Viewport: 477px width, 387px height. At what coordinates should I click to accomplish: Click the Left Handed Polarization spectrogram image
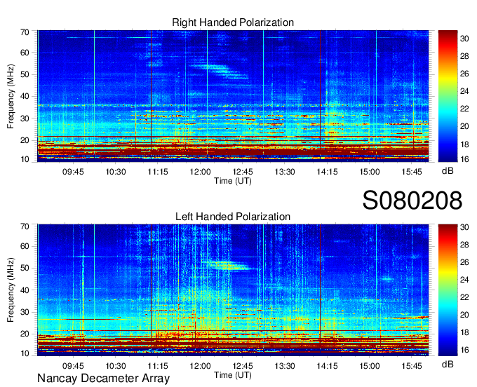click(233, 290)
